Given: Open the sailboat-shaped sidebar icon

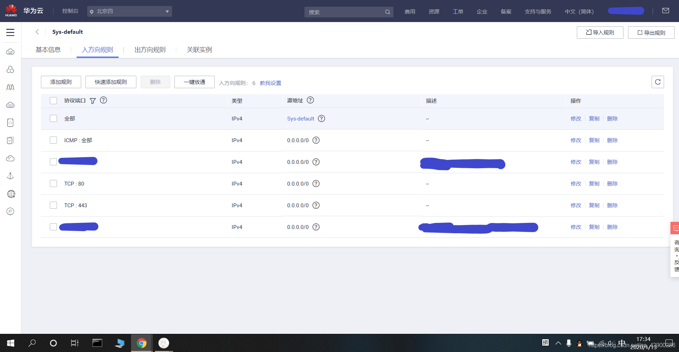Looking at the screenshot, I should (x=10, y=176).
